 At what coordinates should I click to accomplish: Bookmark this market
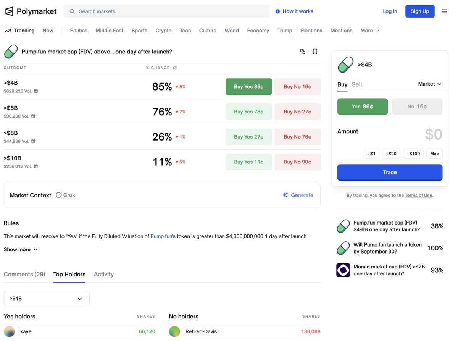(315, 52)
